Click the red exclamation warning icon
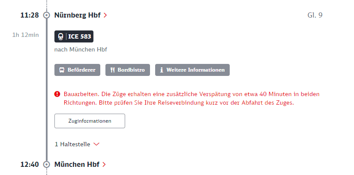The image size is (354, 175). 57,94
